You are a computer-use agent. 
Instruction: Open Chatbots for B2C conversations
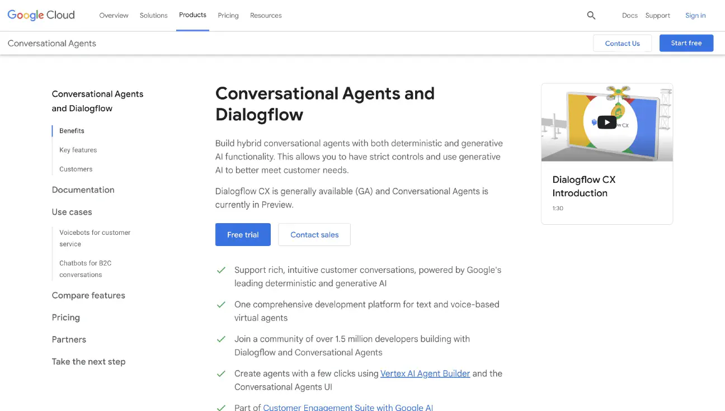pyautogui.click(x=85, y=269)
